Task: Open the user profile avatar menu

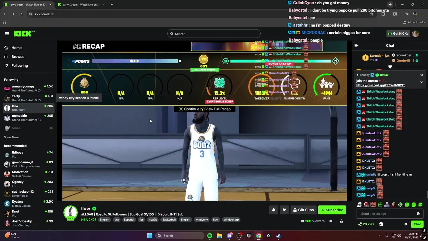Action: 415,34
